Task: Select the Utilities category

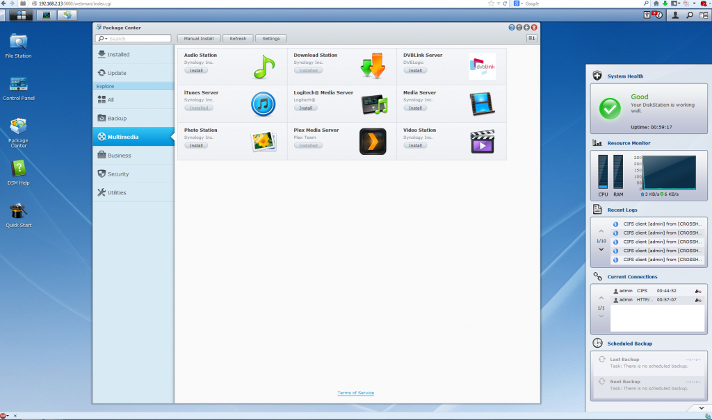Action: coord(133,193)
